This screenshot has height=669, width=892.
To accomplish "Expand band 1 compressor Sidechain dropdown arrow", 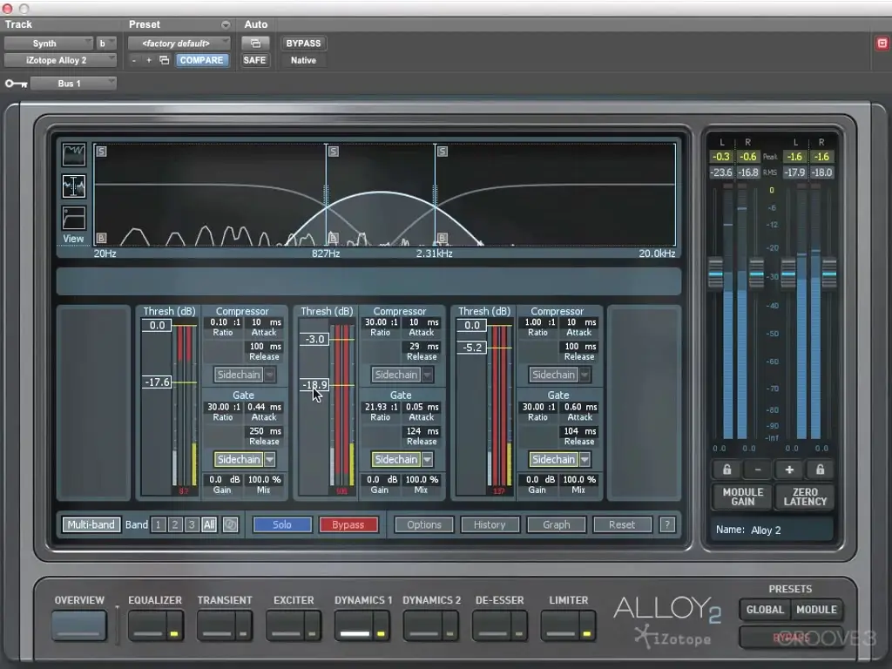I will pos(270,375).
